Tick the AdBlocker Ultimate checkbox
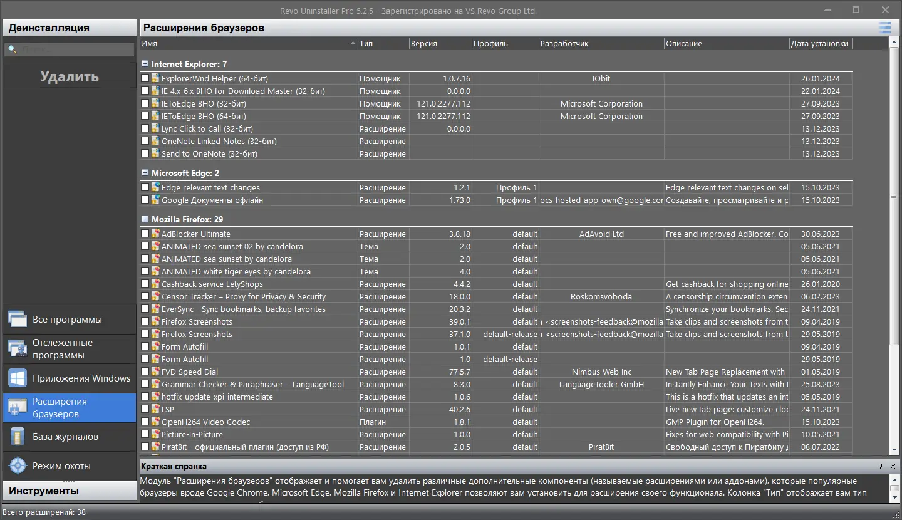 coord(145,234)
